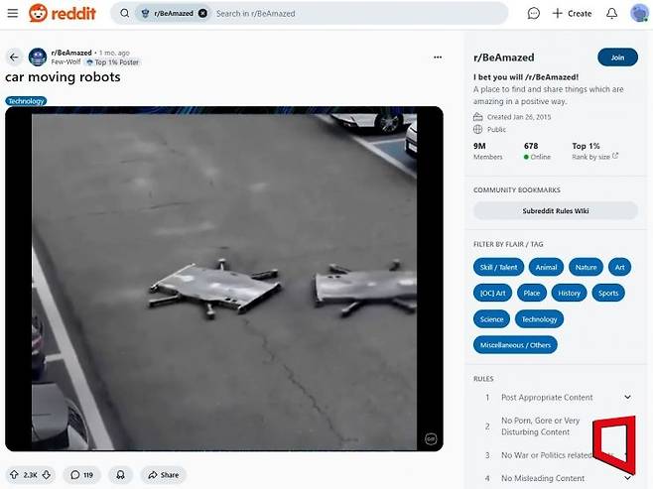Downvote the car moving robots post
Screen dimensions: 653x489
point(47,475)
